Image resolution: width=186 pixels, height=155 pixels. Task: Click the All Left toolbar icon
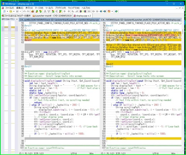85,11
